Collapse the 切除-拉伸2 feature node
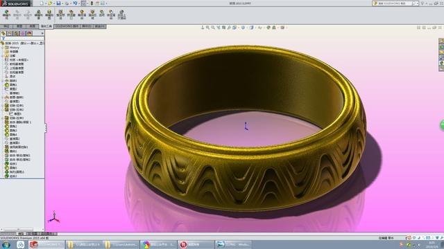444x249 pixels. pyautogui.click(x=3, y=110)
